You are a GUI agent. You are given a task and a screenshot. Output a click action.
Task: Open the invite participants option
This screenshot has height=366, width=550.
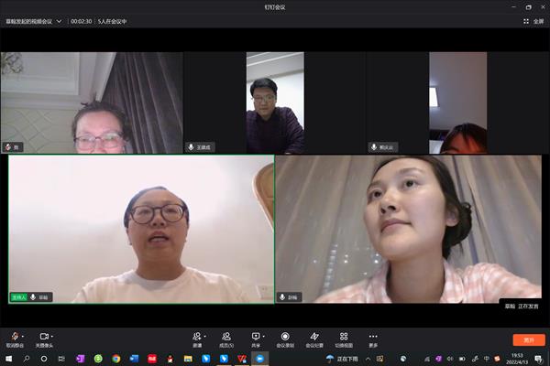197,337
